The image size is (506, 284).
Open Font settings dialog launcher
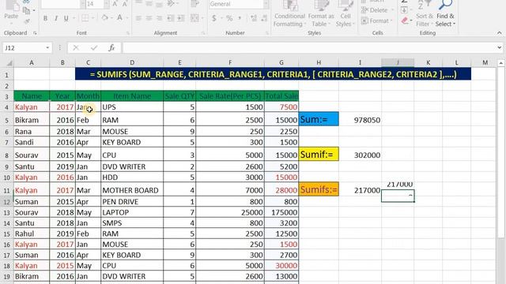point(128,33)
